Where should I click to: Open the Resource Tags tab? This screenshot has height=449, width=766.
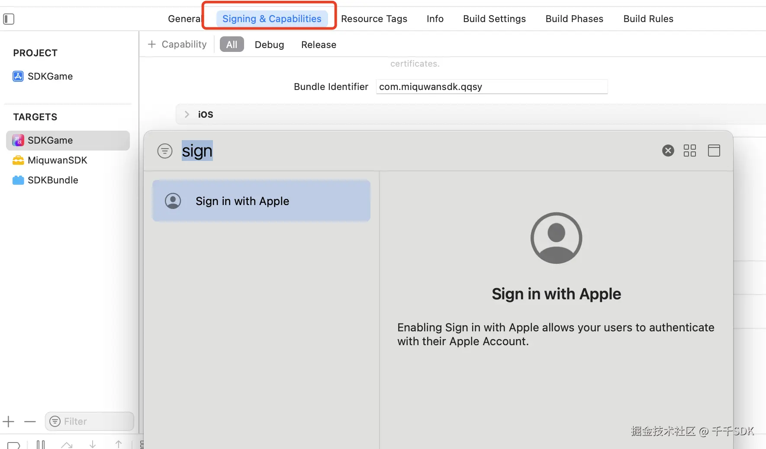pyautogui.click(x=374, y=19)
